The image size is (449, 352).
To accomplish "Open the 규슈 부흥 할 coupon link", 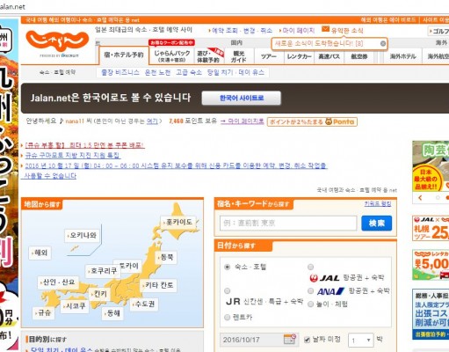I will pos(84,145).
